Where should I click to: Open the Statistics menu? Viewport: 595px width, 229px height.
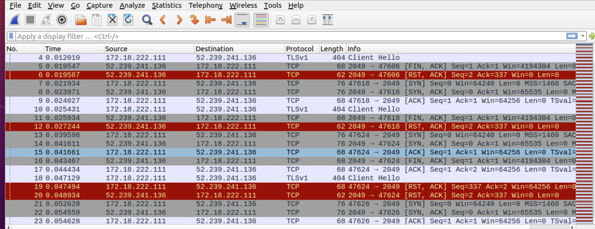click(x=167, y=6)
